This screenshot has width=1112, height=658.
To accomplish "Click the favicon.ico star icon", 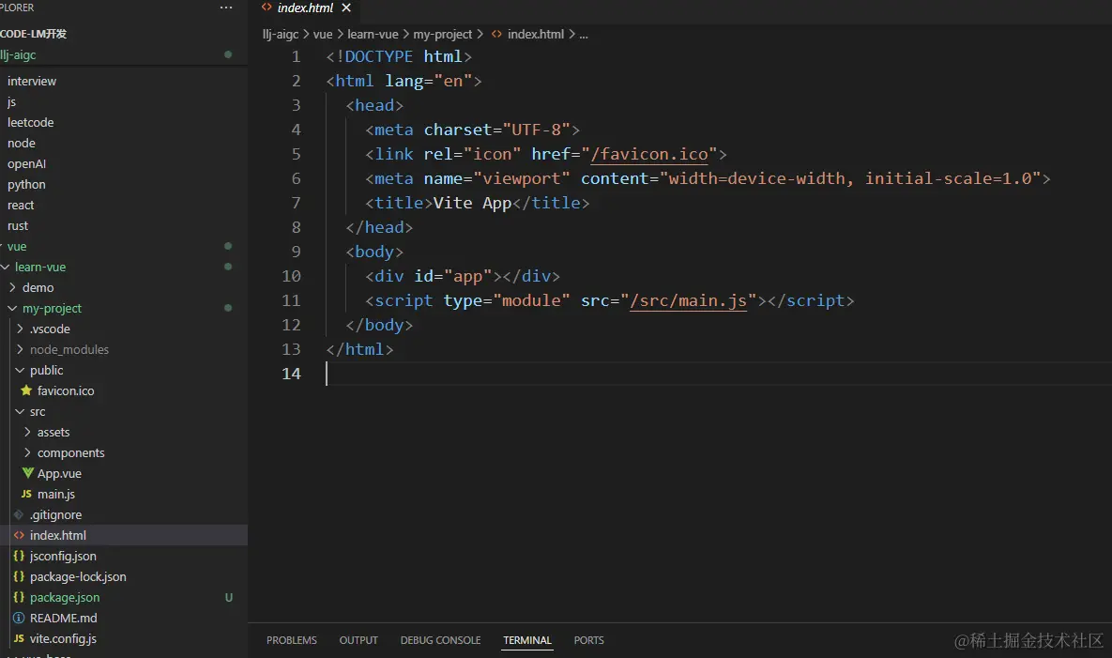I will point(26,390).
